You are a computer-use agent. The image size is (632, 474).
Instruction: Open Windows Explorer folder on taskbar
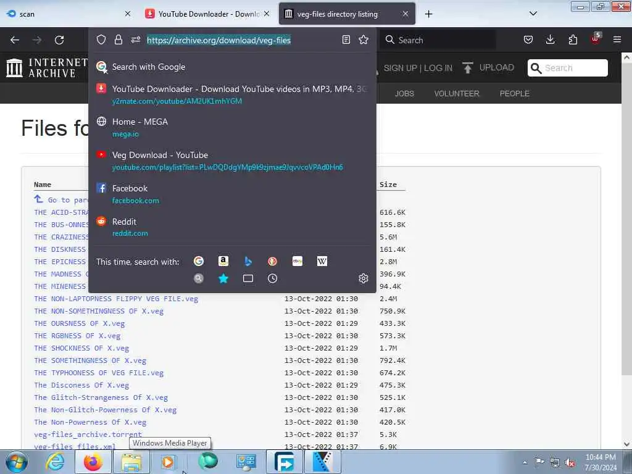click(131, 462)
